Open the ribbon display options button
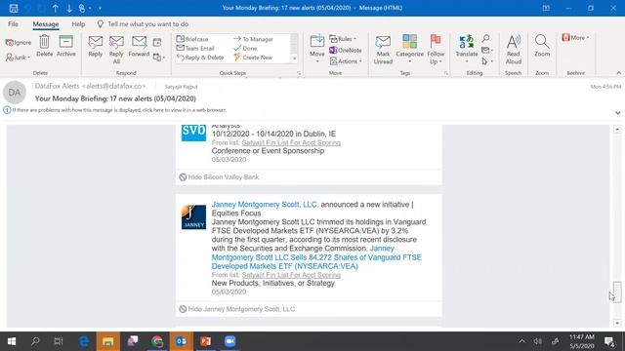Viewport: 625px width, 351px height. click(x=546, y=8)
